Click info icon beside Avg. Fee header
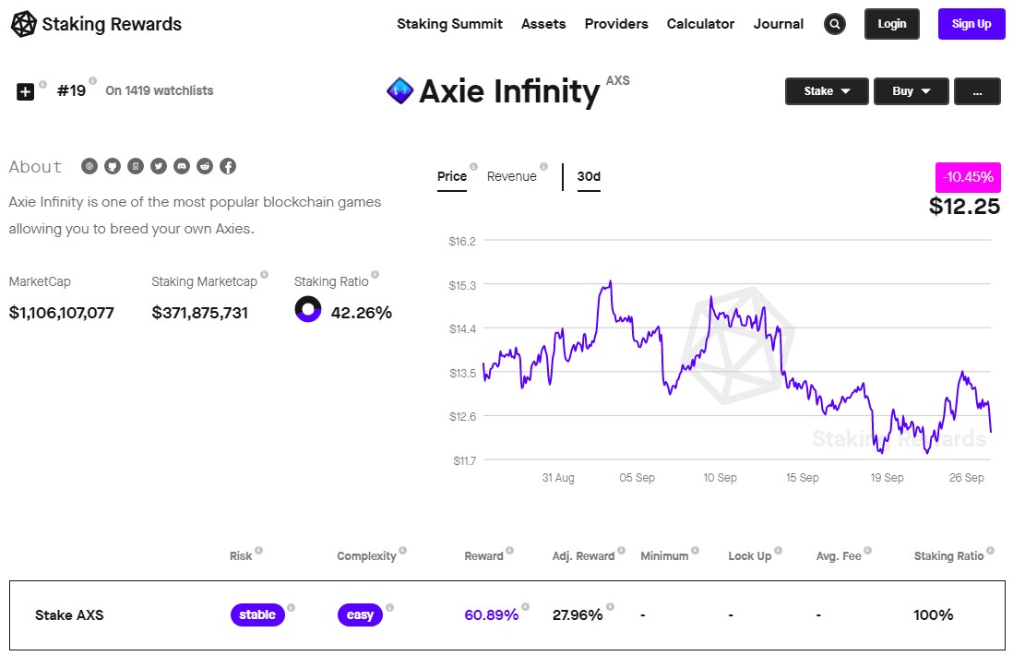Screen dimensions: 1013x656 tap(867, 550)
